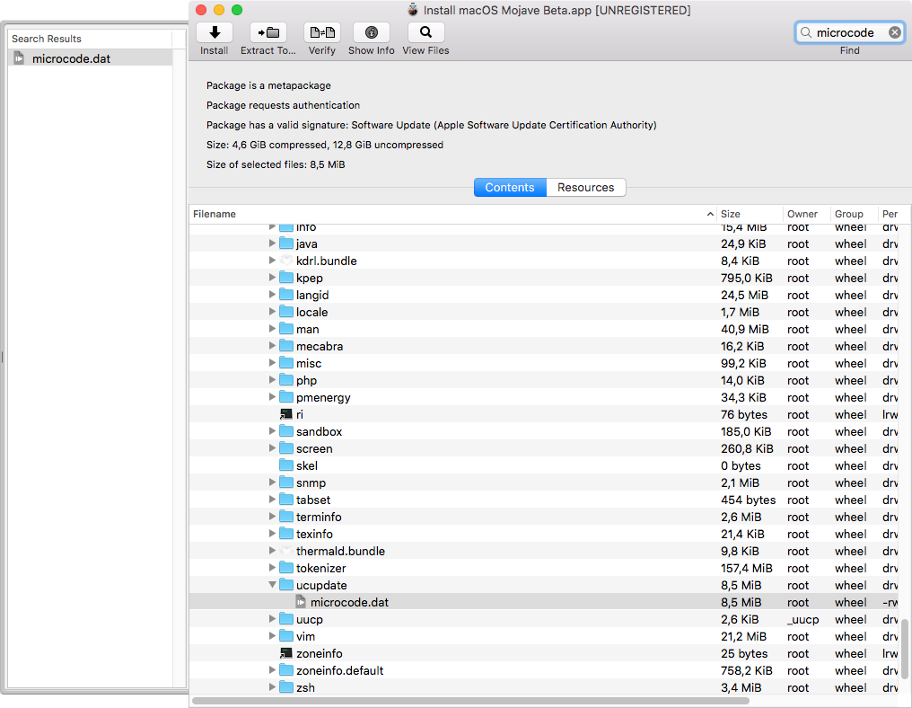Click the sandbox folder icon
The width and height of the screenshot is (912, 708).
[x=286, y=431]
